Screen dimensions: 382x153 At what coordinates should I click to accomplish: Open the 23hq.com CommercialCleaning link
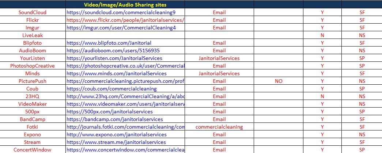click(125, 96)
